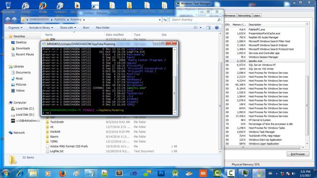Expand the arrow after DARKSHADOW breadcrumb

[x=52, y=20]
